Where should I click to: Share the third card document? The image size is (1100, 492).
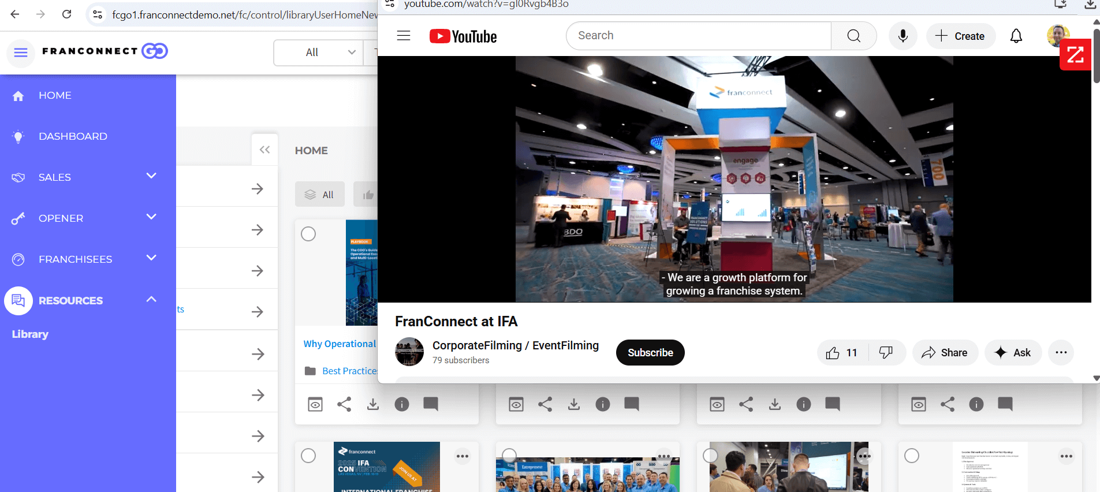pyautogui.click(x=746, y=404)
